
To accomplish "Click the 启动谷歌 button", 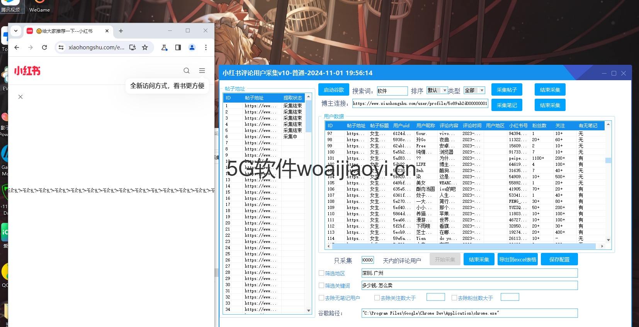I will (x=334, y=89).
